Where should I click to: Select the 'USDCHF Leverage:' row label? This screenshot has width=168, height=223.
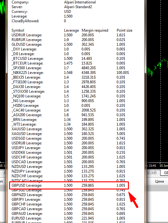[27, 157]
